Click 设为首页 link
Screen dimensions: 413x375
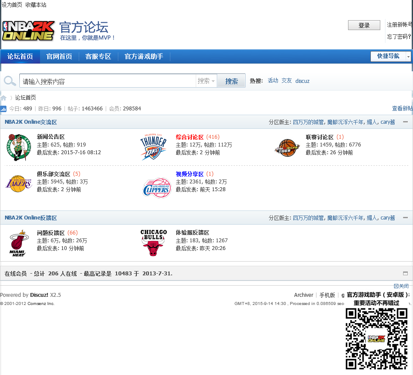(12, 5)
